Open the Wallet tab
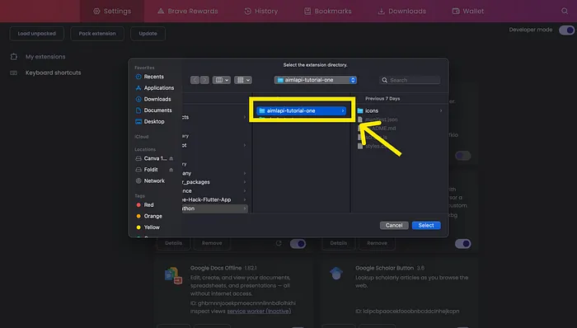577x328 pixels. pyautogui.click(x=468, y=11)
